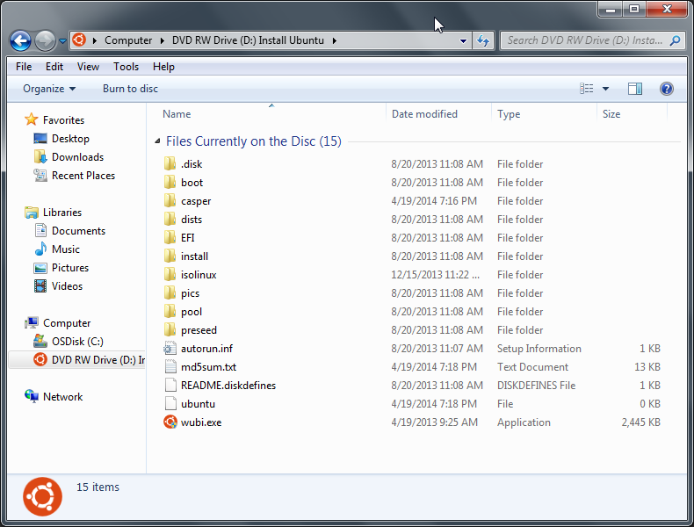This screenshot has height=527, width=694.
Task: Open the address bar history dropdown
Action: pos(463,40)
